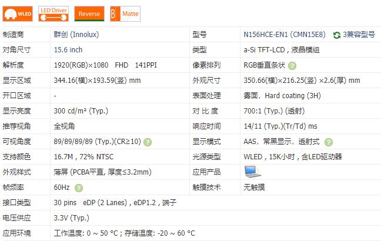Click the help icon next to RGB垂直条状
Image resolution: width=381 pixels, height=241 pixels.
coord(292,66)
